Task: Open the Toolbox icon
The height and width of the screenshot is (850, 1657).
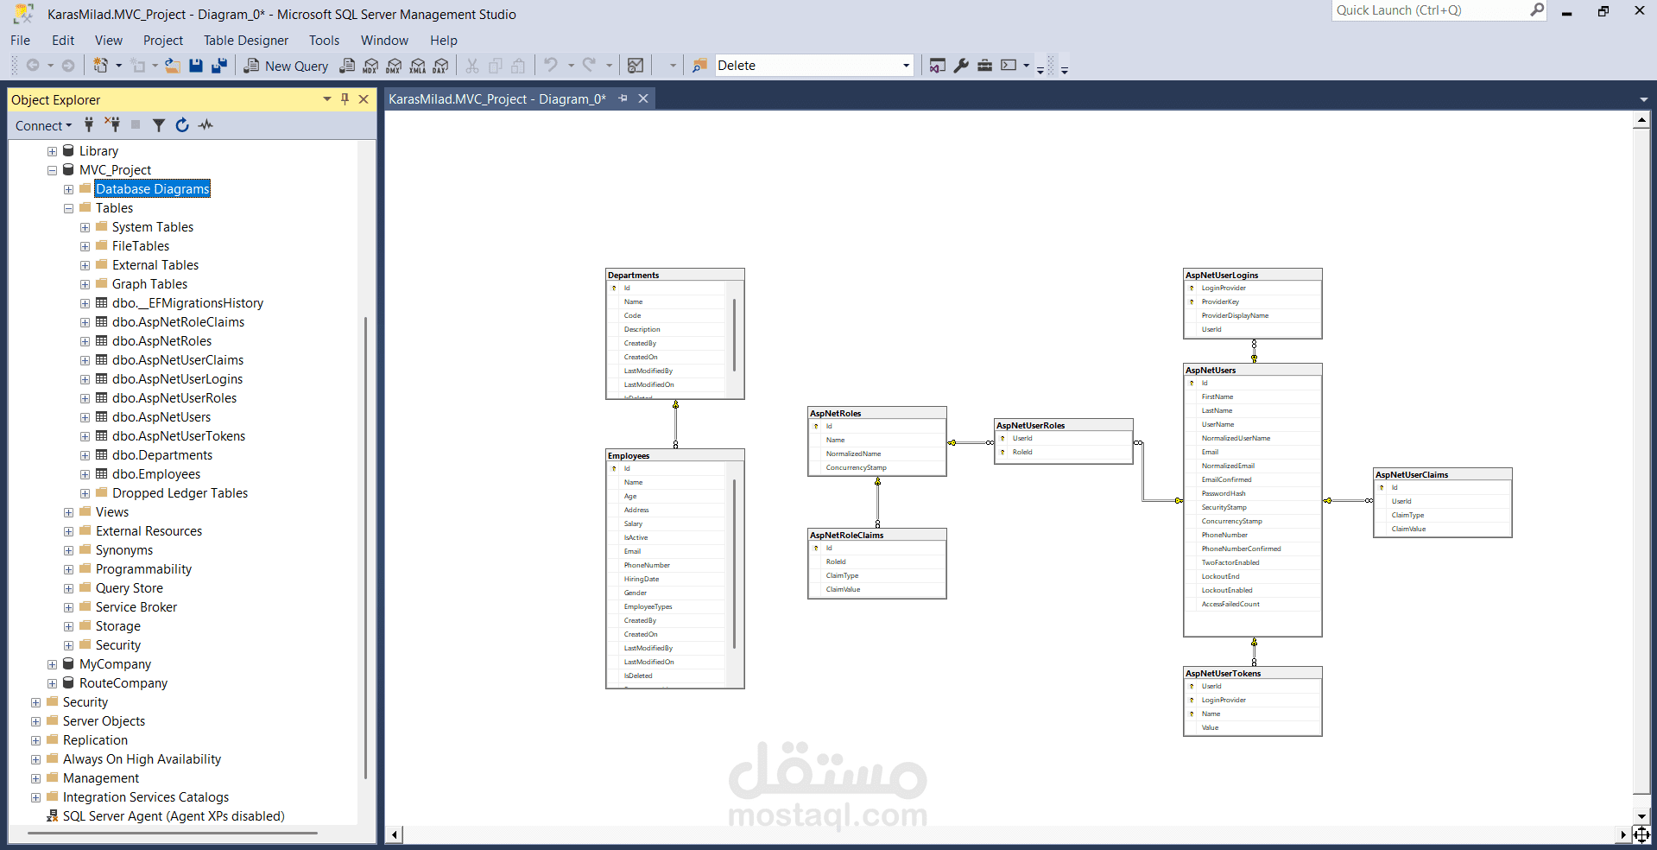Action: 984,66
